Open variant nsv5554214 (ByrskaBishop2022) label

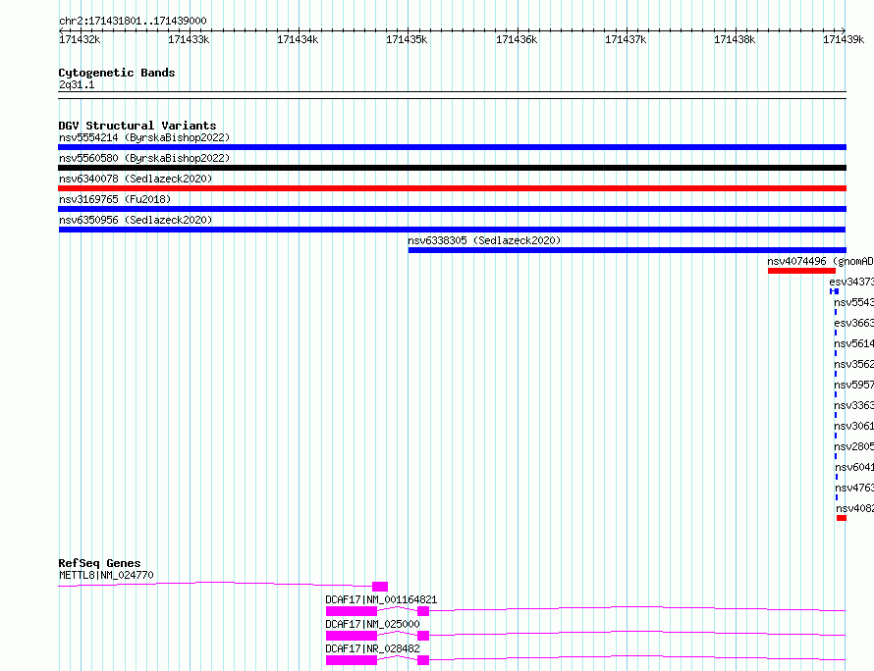click(144, 137)
